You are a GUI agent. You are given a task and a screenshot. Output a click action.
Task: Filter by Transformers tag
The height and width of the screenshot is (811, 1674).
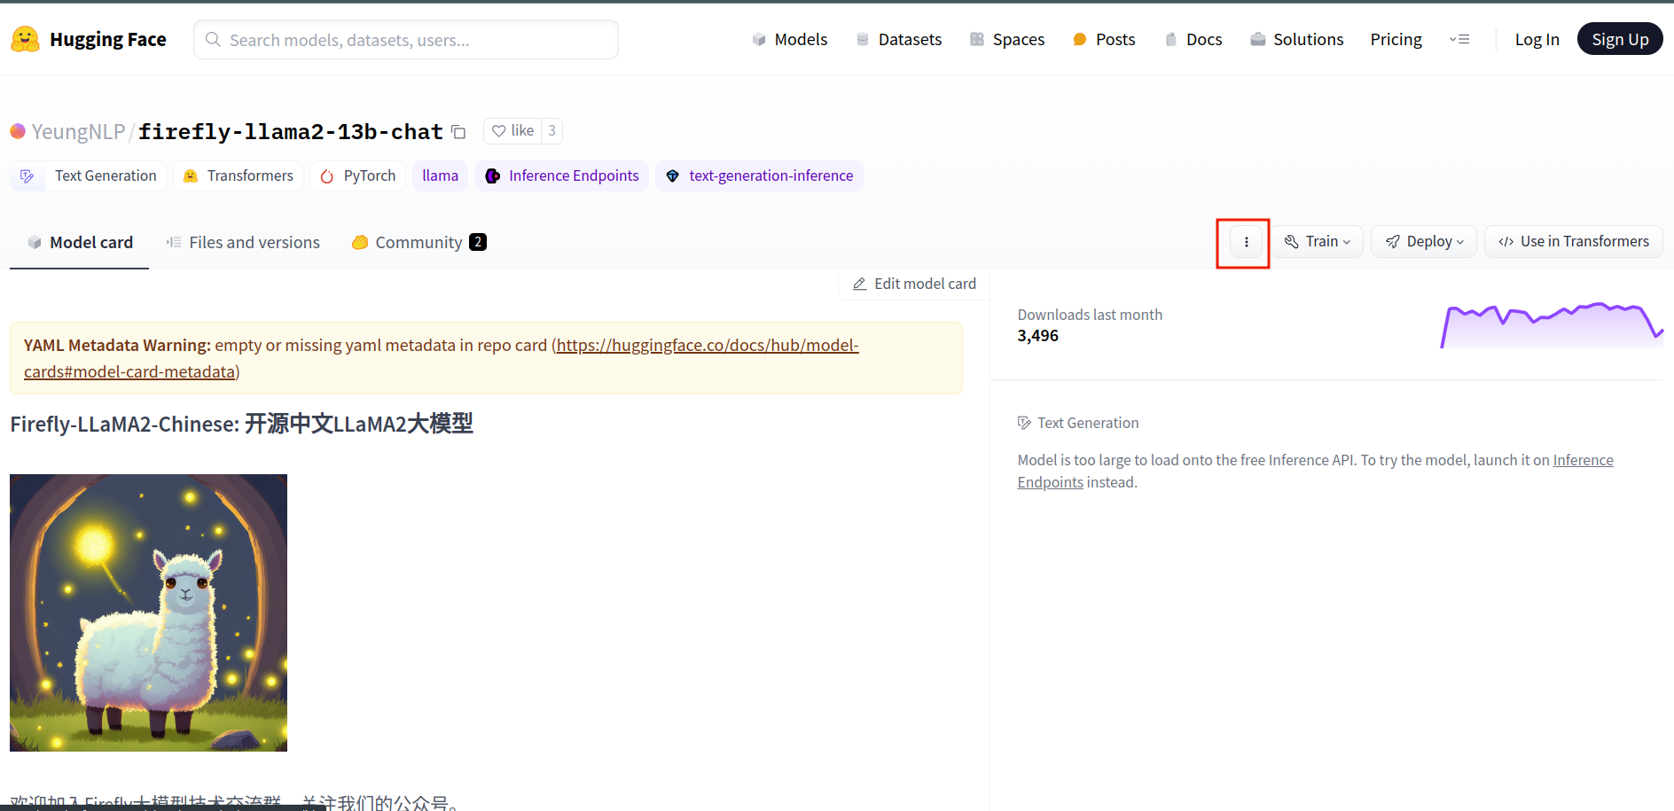pos(239,175)
